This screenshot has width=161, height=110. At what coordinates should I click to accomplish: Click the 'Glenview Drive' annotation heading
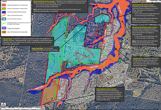click(137, 58)
